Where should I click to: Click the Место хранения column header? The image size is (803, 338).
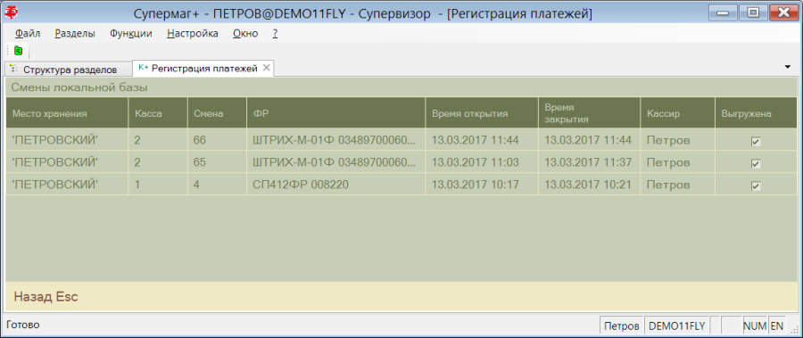[67, 113]
